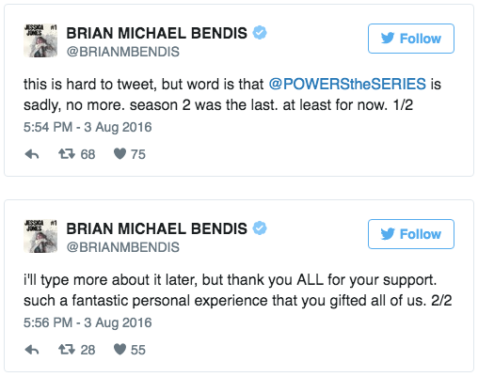Open @BRIANMBENDIS handle in first tweet

[x=122, y=52]
